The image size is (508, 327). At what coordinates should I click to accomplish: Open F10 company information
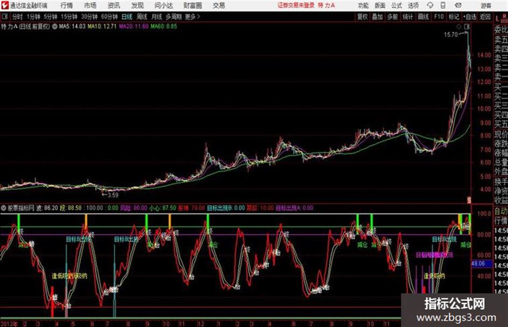(439, 17)
